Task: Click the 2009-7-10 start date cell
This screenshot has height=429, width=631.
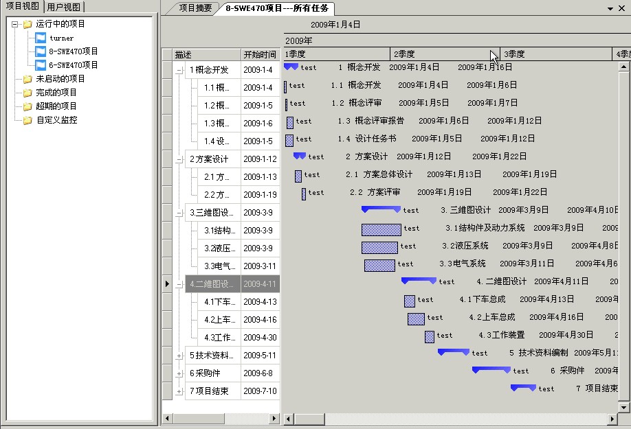Action: click(x=260, y=391)
